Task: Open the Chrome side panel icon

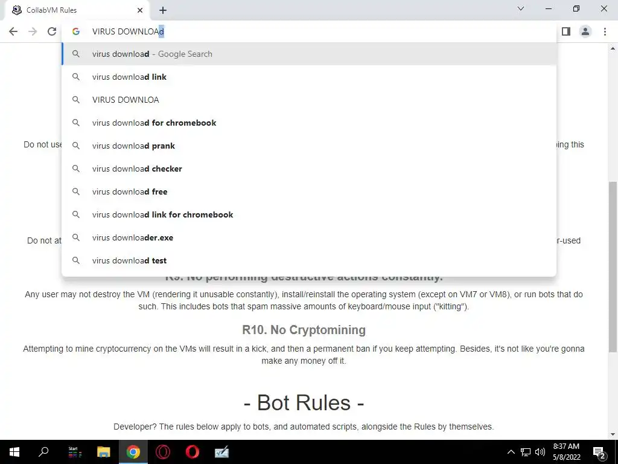Action: point(566,31)
